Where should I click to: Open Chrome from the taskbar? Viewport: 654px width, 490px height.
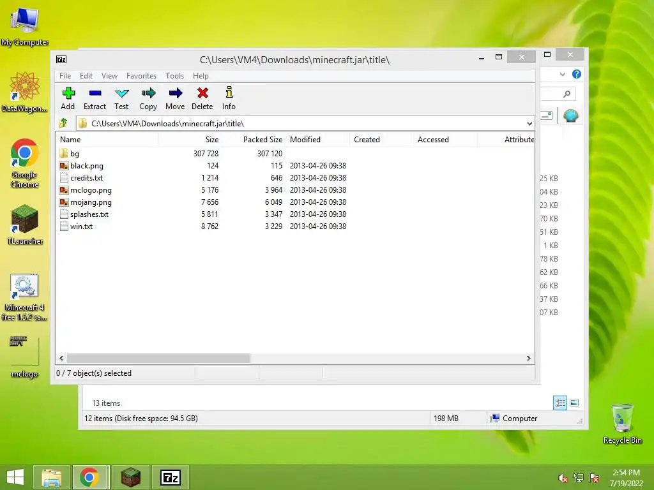pyautogui.click(x=89, y=477)
